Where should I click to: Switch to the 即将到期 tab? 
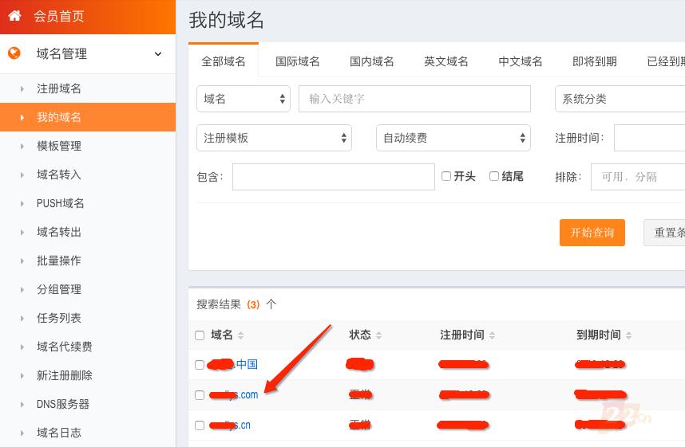click(x=594, y=61)
